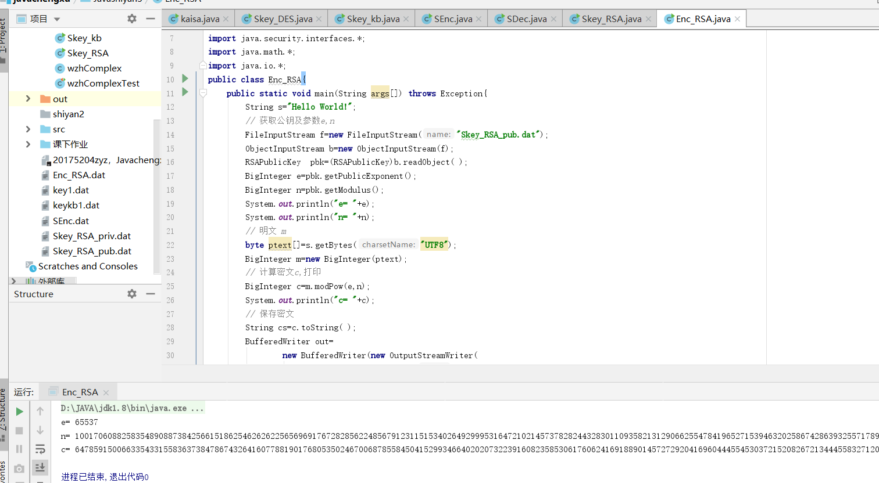
Task: Select Skey_RSA_priv.dat file
Action: point(92,236)
